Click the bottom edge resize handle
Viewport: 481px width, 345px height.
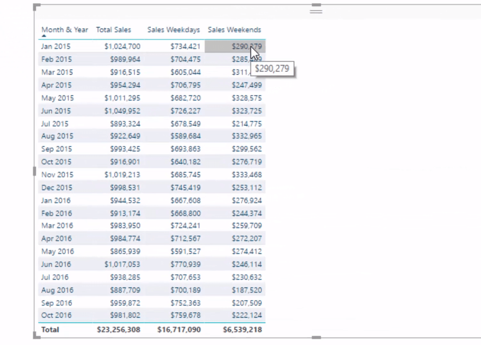coord(316,337)
